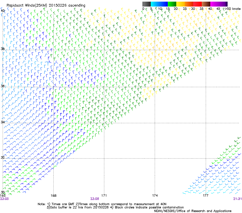The height and width of the screenshot is (213, 242).
Task: Click the brown 35-40 knots legend segment
Action: click(206, 4)
